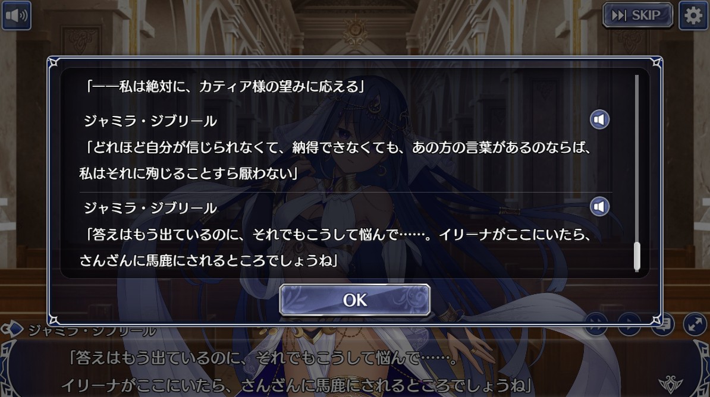Select the さんざんに馬鹿にされる log text line
Screen dimensions: 710x397
pos(209,260)
